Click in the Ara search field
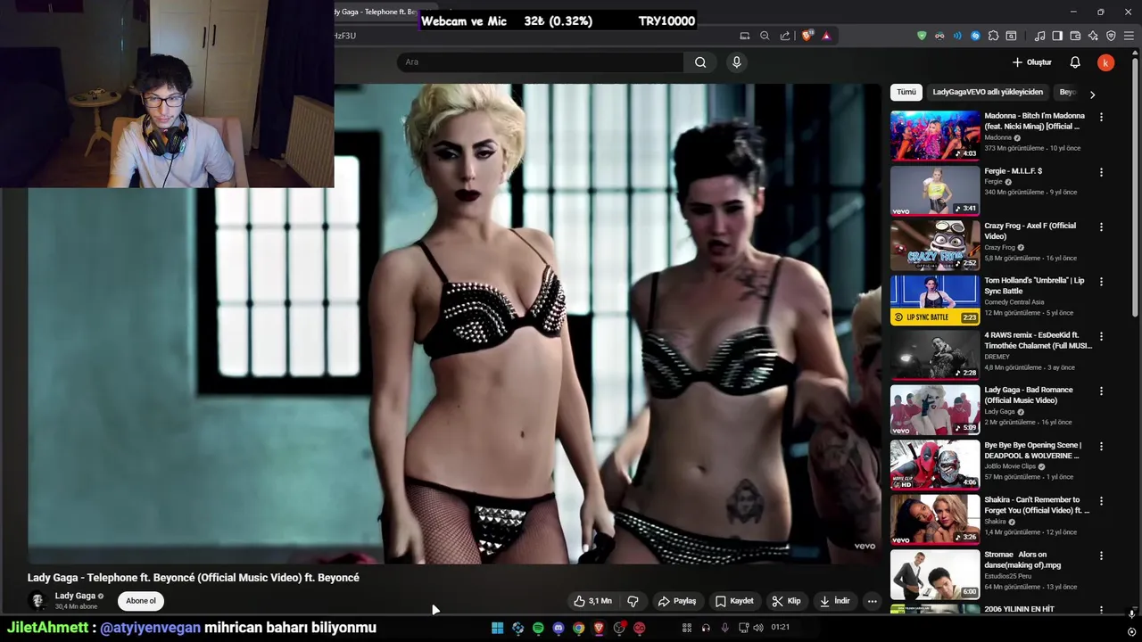The height and width of the screenshot is (642, 1142). [541, 62]
